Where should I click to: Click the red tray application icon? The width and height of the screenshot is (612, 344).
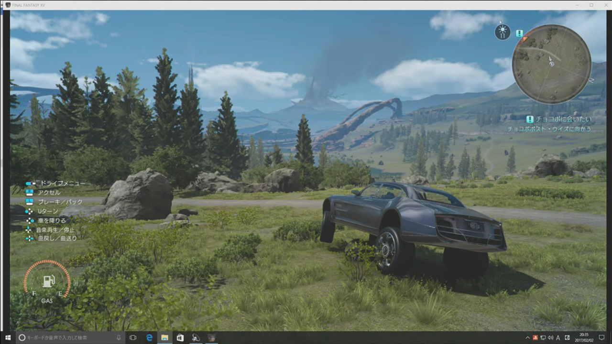pyautogui.click(x=535, y=338)
